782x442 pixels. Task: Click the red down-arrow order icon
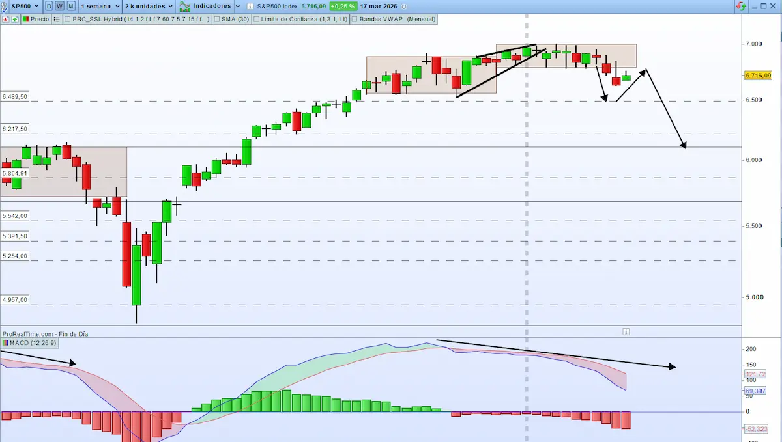[x=5, y=19]
